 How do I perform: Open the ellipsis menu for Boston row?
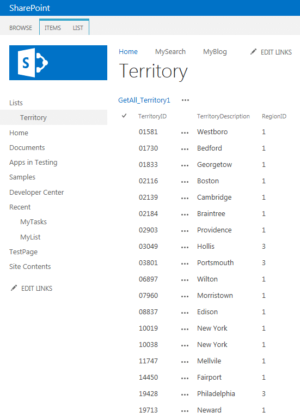pos(185,182)
